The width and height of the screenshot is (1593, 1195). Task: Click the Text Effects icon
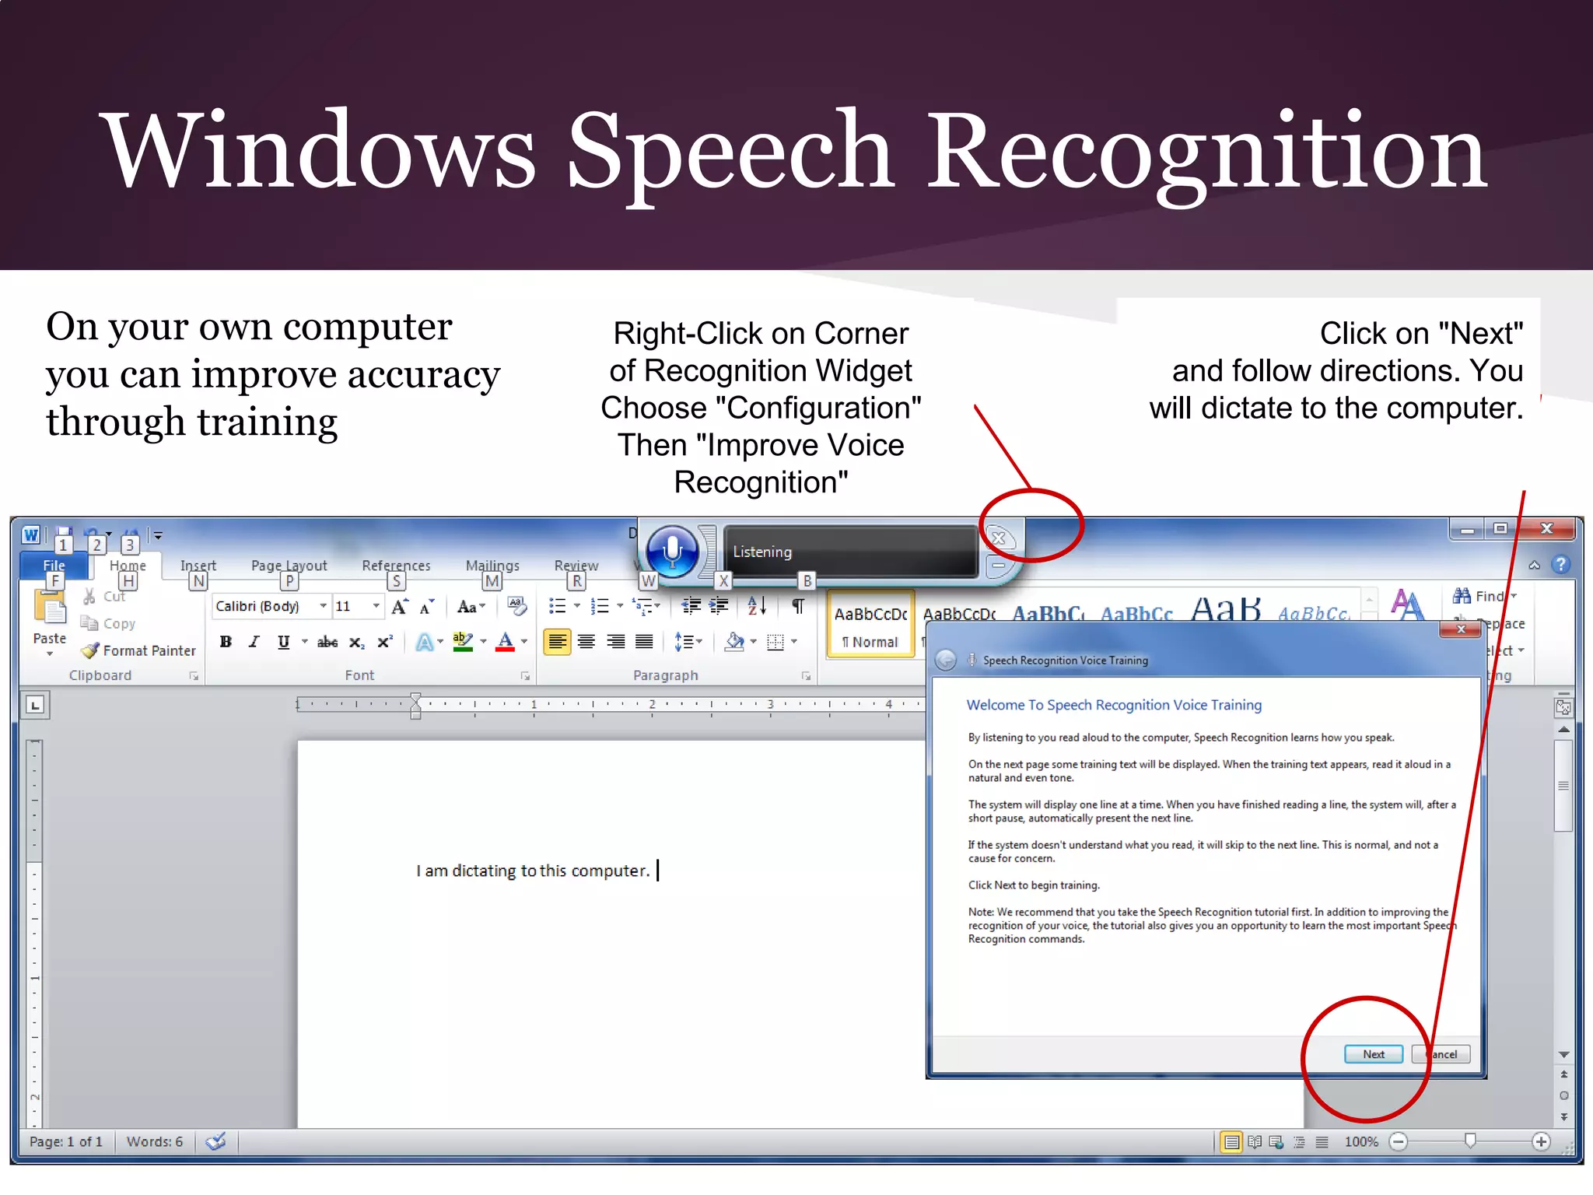[425, 642]
